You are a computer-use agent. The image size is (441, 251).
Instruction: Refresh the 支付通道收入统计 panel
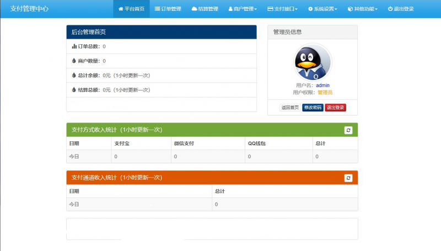348,178
